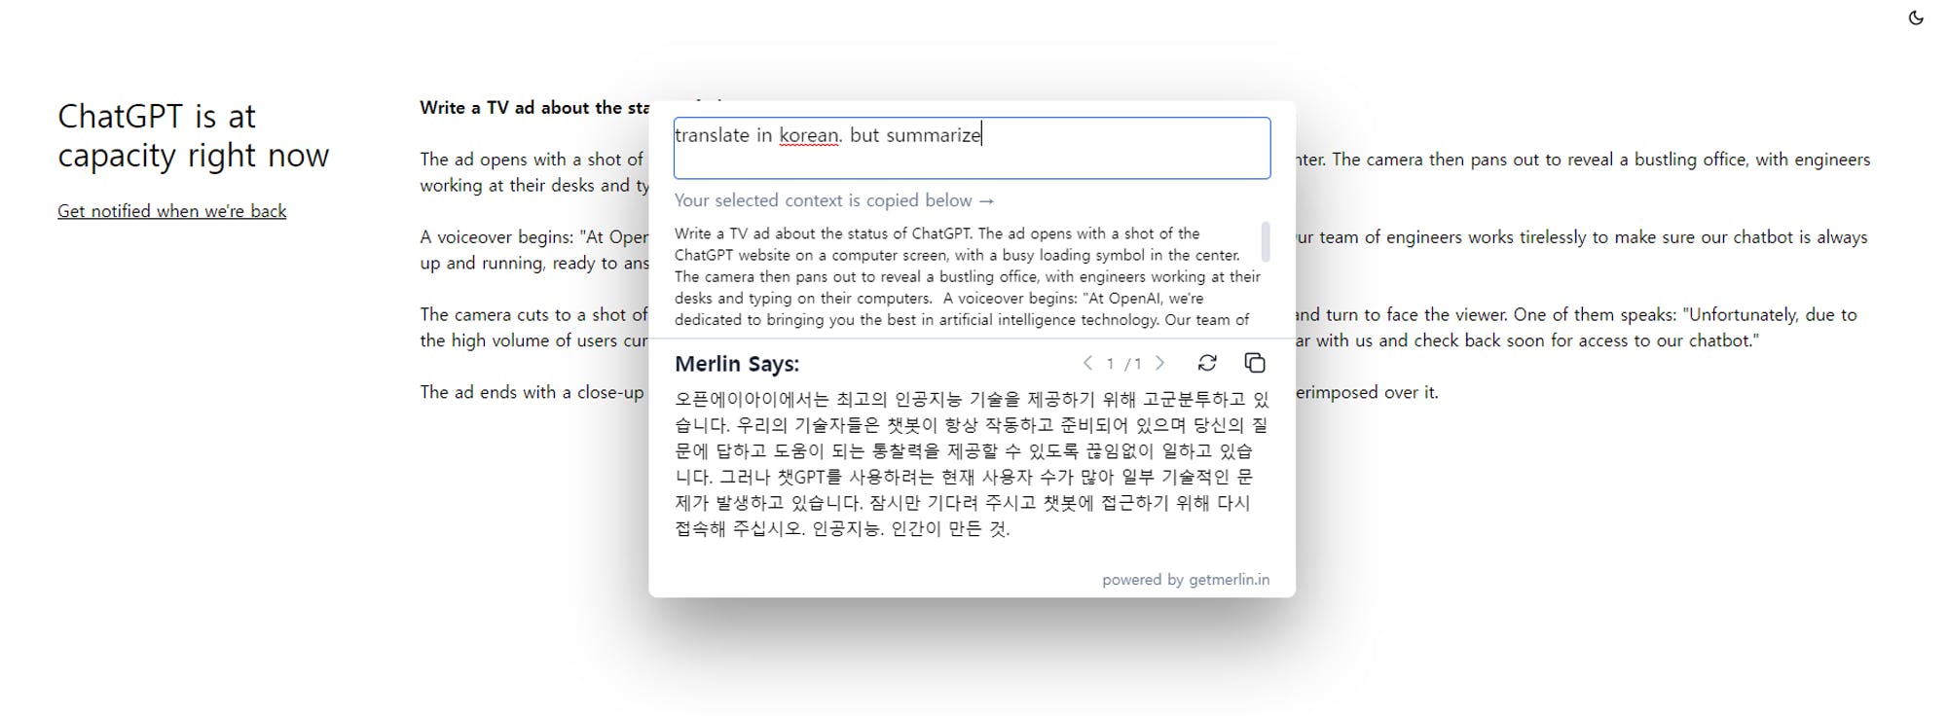This screenshot has width=1947, height=716.
Task: Go to next Merlin response arrow
Action: [x=1159, y=363]
